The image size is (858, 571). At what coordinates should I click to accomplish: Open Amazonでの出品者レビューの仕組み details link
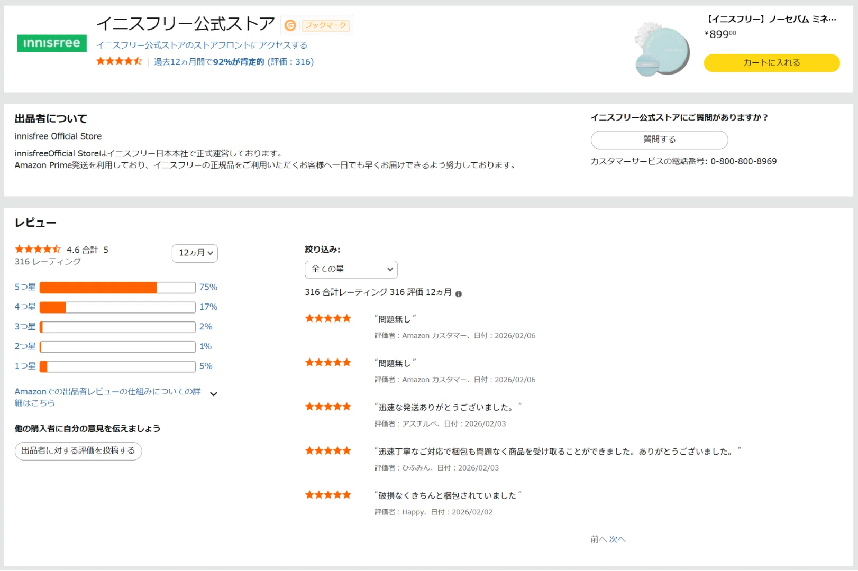[x=108, y=397]
